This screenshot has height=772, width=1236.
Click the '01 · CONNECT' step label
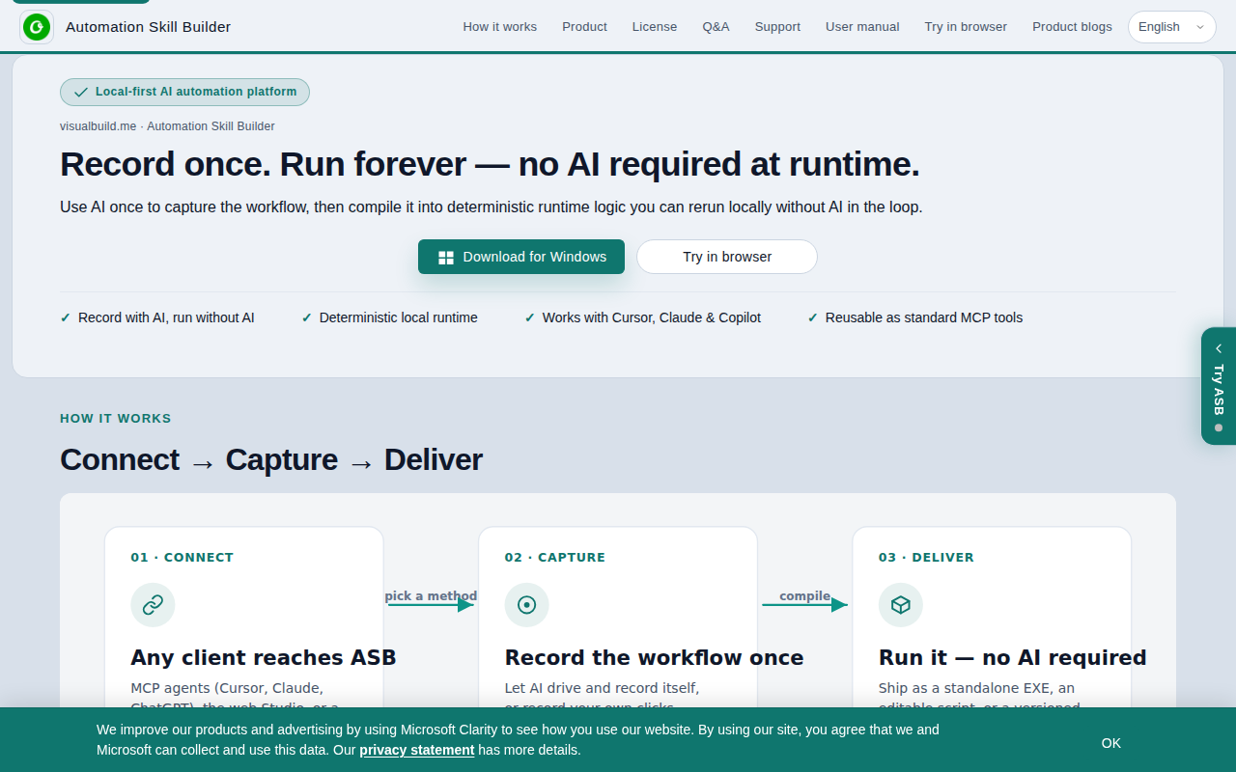point(183,558)
